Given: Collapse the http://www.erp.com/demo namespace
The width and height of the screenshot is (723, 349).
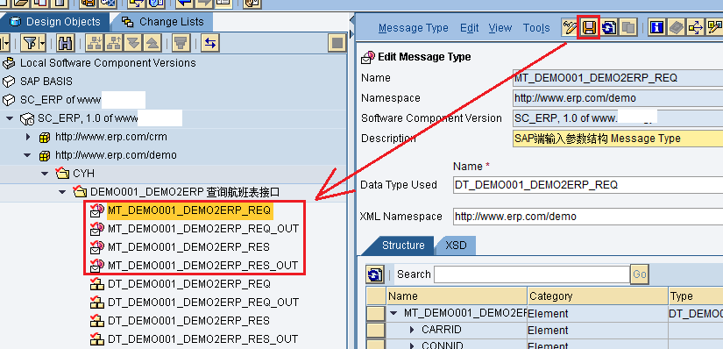Looking at the screenshot, I should click(x=27, y=155).
